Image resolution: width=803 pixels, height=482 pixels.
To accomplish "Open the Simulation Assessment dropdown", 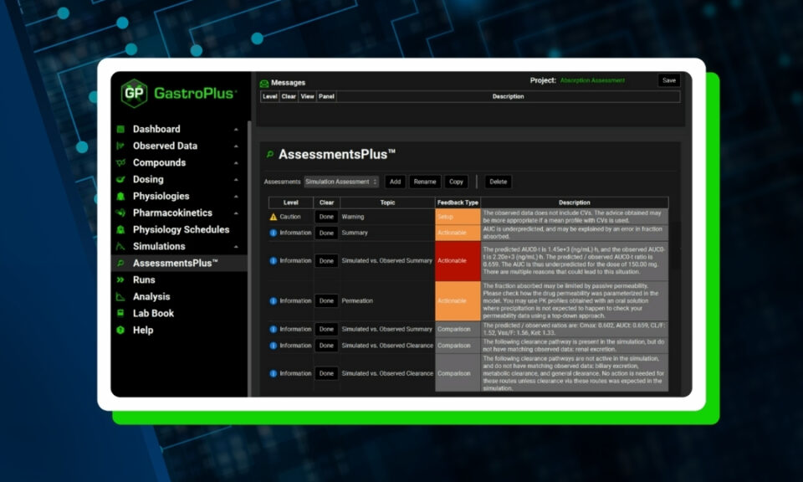I will coord(341,182).
